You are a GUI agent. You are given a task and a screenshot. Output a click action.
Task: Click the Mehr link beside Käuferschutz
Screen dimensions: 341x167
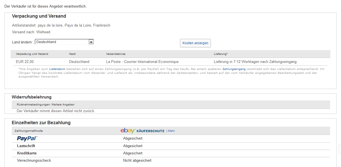click(x=171, y=131)
